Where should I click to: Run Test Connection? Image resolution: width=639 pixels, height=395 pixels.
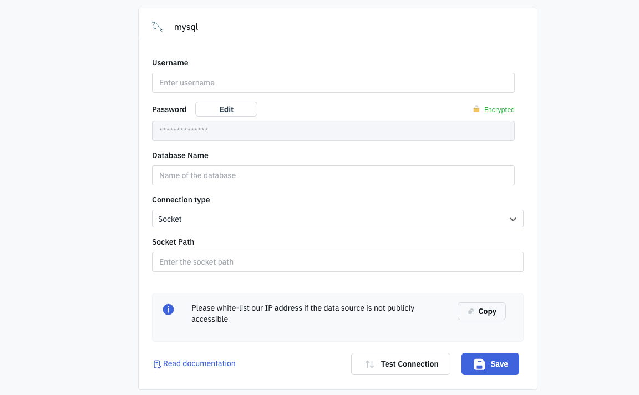tap(400, 364)
